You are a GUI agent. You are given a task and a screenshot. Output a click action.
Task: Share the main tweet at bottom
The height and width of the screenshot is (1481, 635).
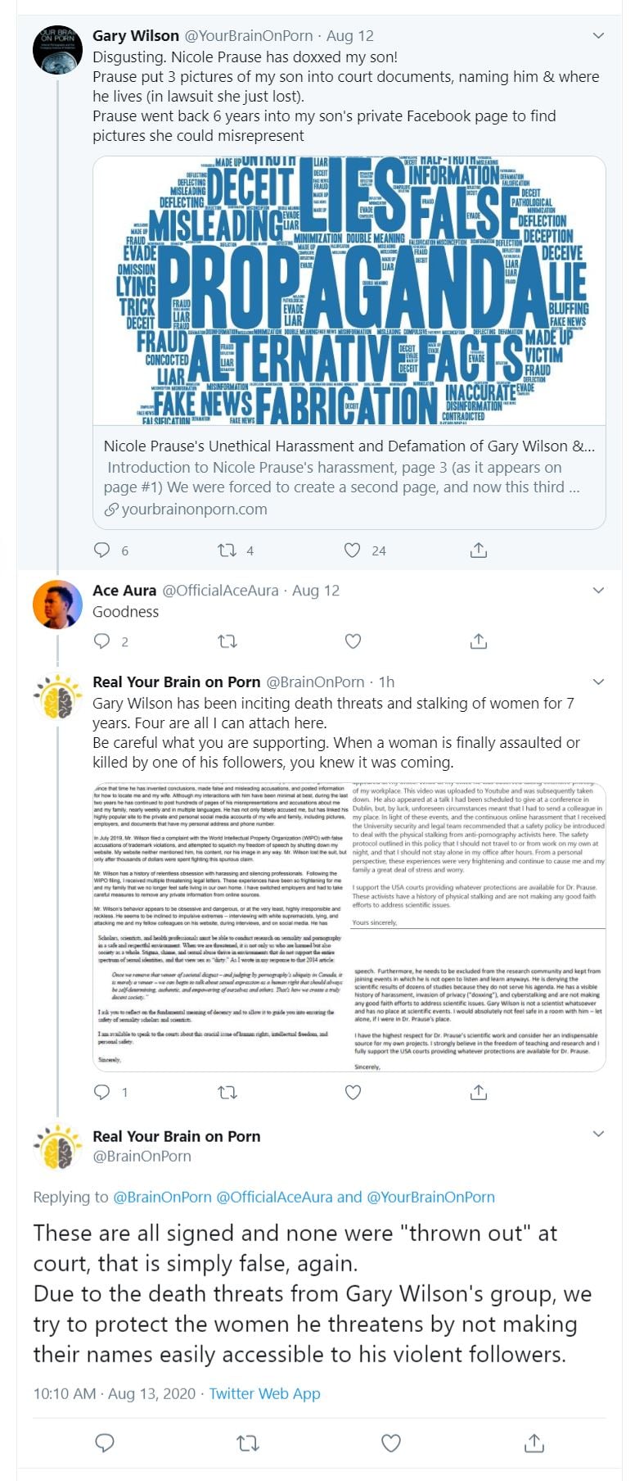point(534,1443)
